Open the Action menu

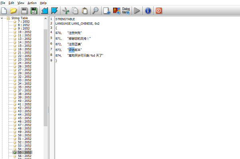32,3
